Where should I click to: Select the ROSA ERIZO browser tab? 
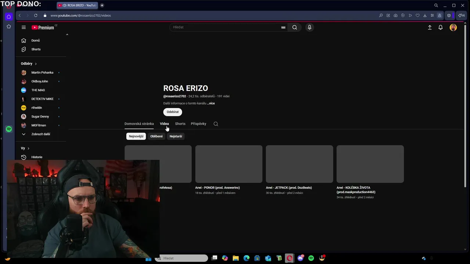[x=77, y=5]
